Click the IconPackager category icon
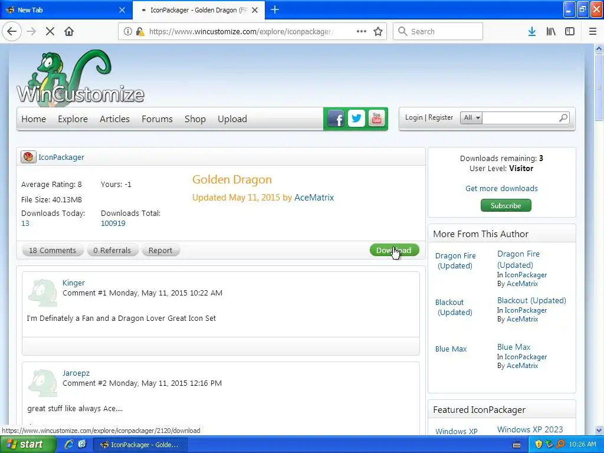The width and height of the screenshot is (604, 453). [28, 157]
